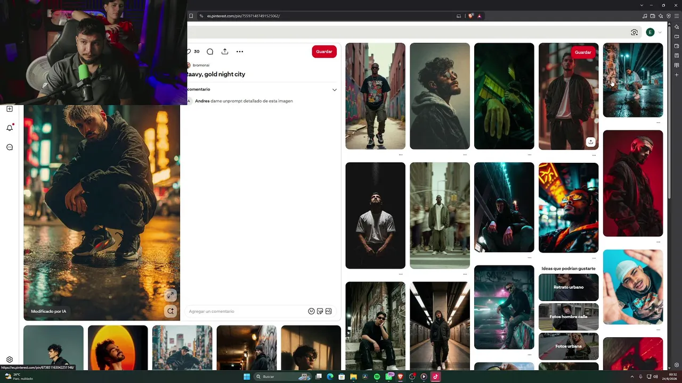The image size is (682, 383).
Task: Open TikTok from the taskbar
Action: pos(435,377)
